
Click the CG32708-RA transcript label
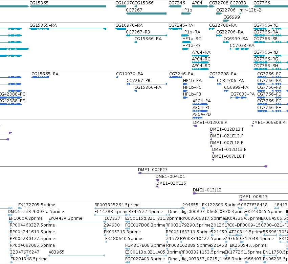click(x=223, y=25)
